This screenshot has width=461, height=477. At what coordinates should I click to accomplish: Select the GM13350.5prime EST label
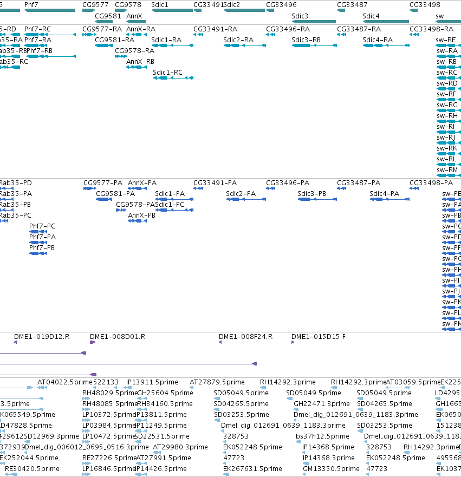[x=331, y=469]
